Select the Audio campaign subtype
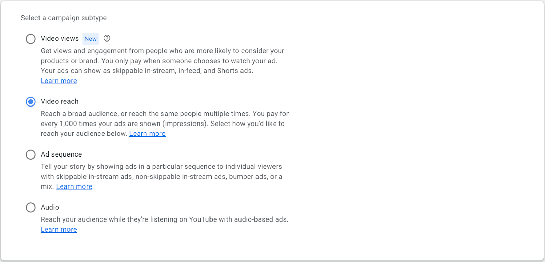Image resolution: width=545 pixels, height=262 pixels. pyautogui.click(x=31, y=207)
